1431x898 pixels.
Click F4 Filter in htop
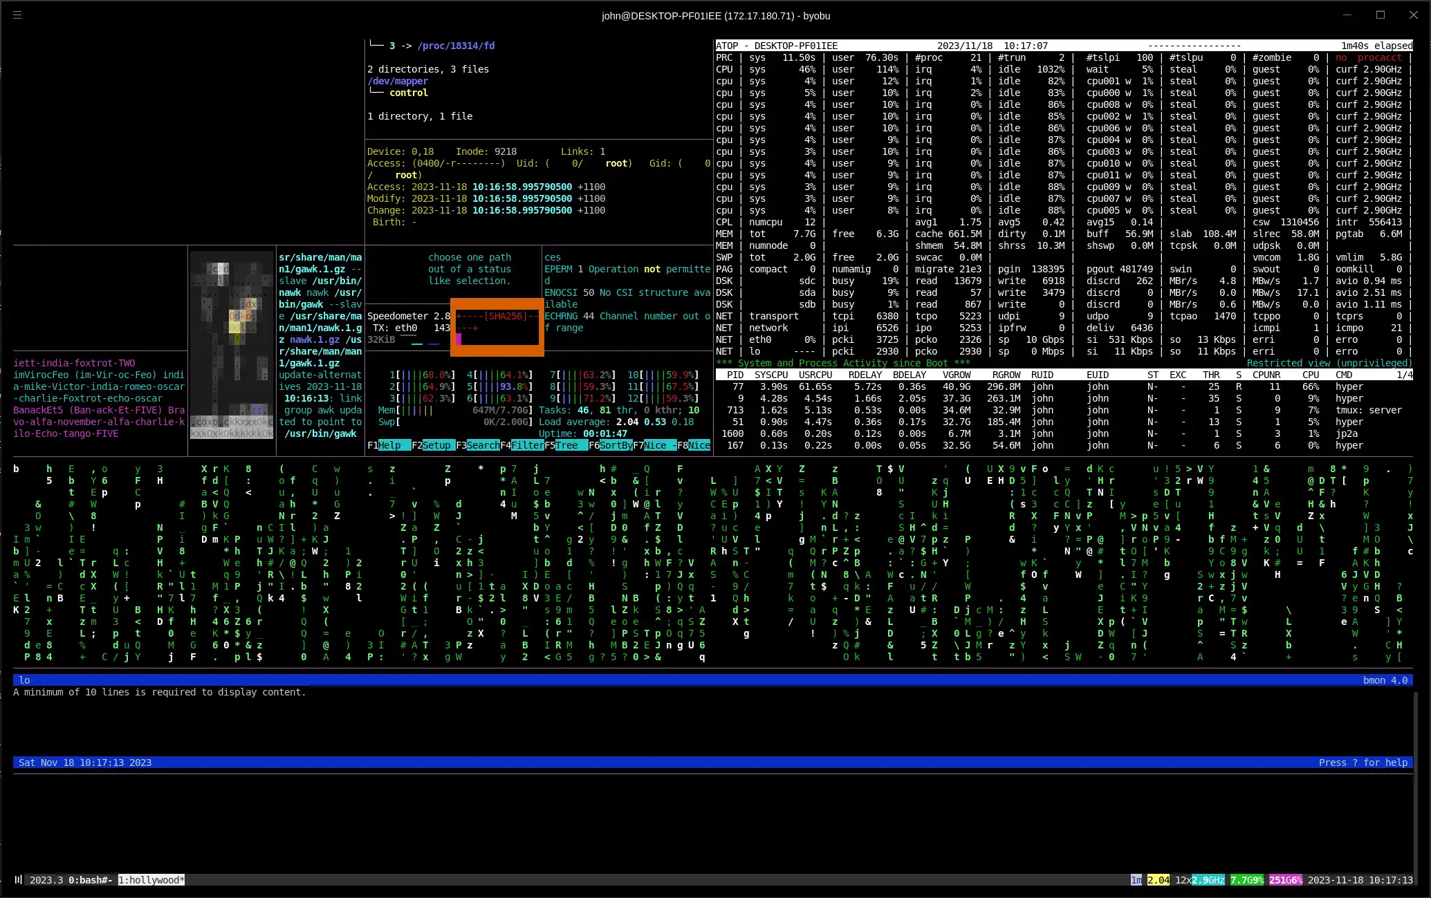pos(522,445)
